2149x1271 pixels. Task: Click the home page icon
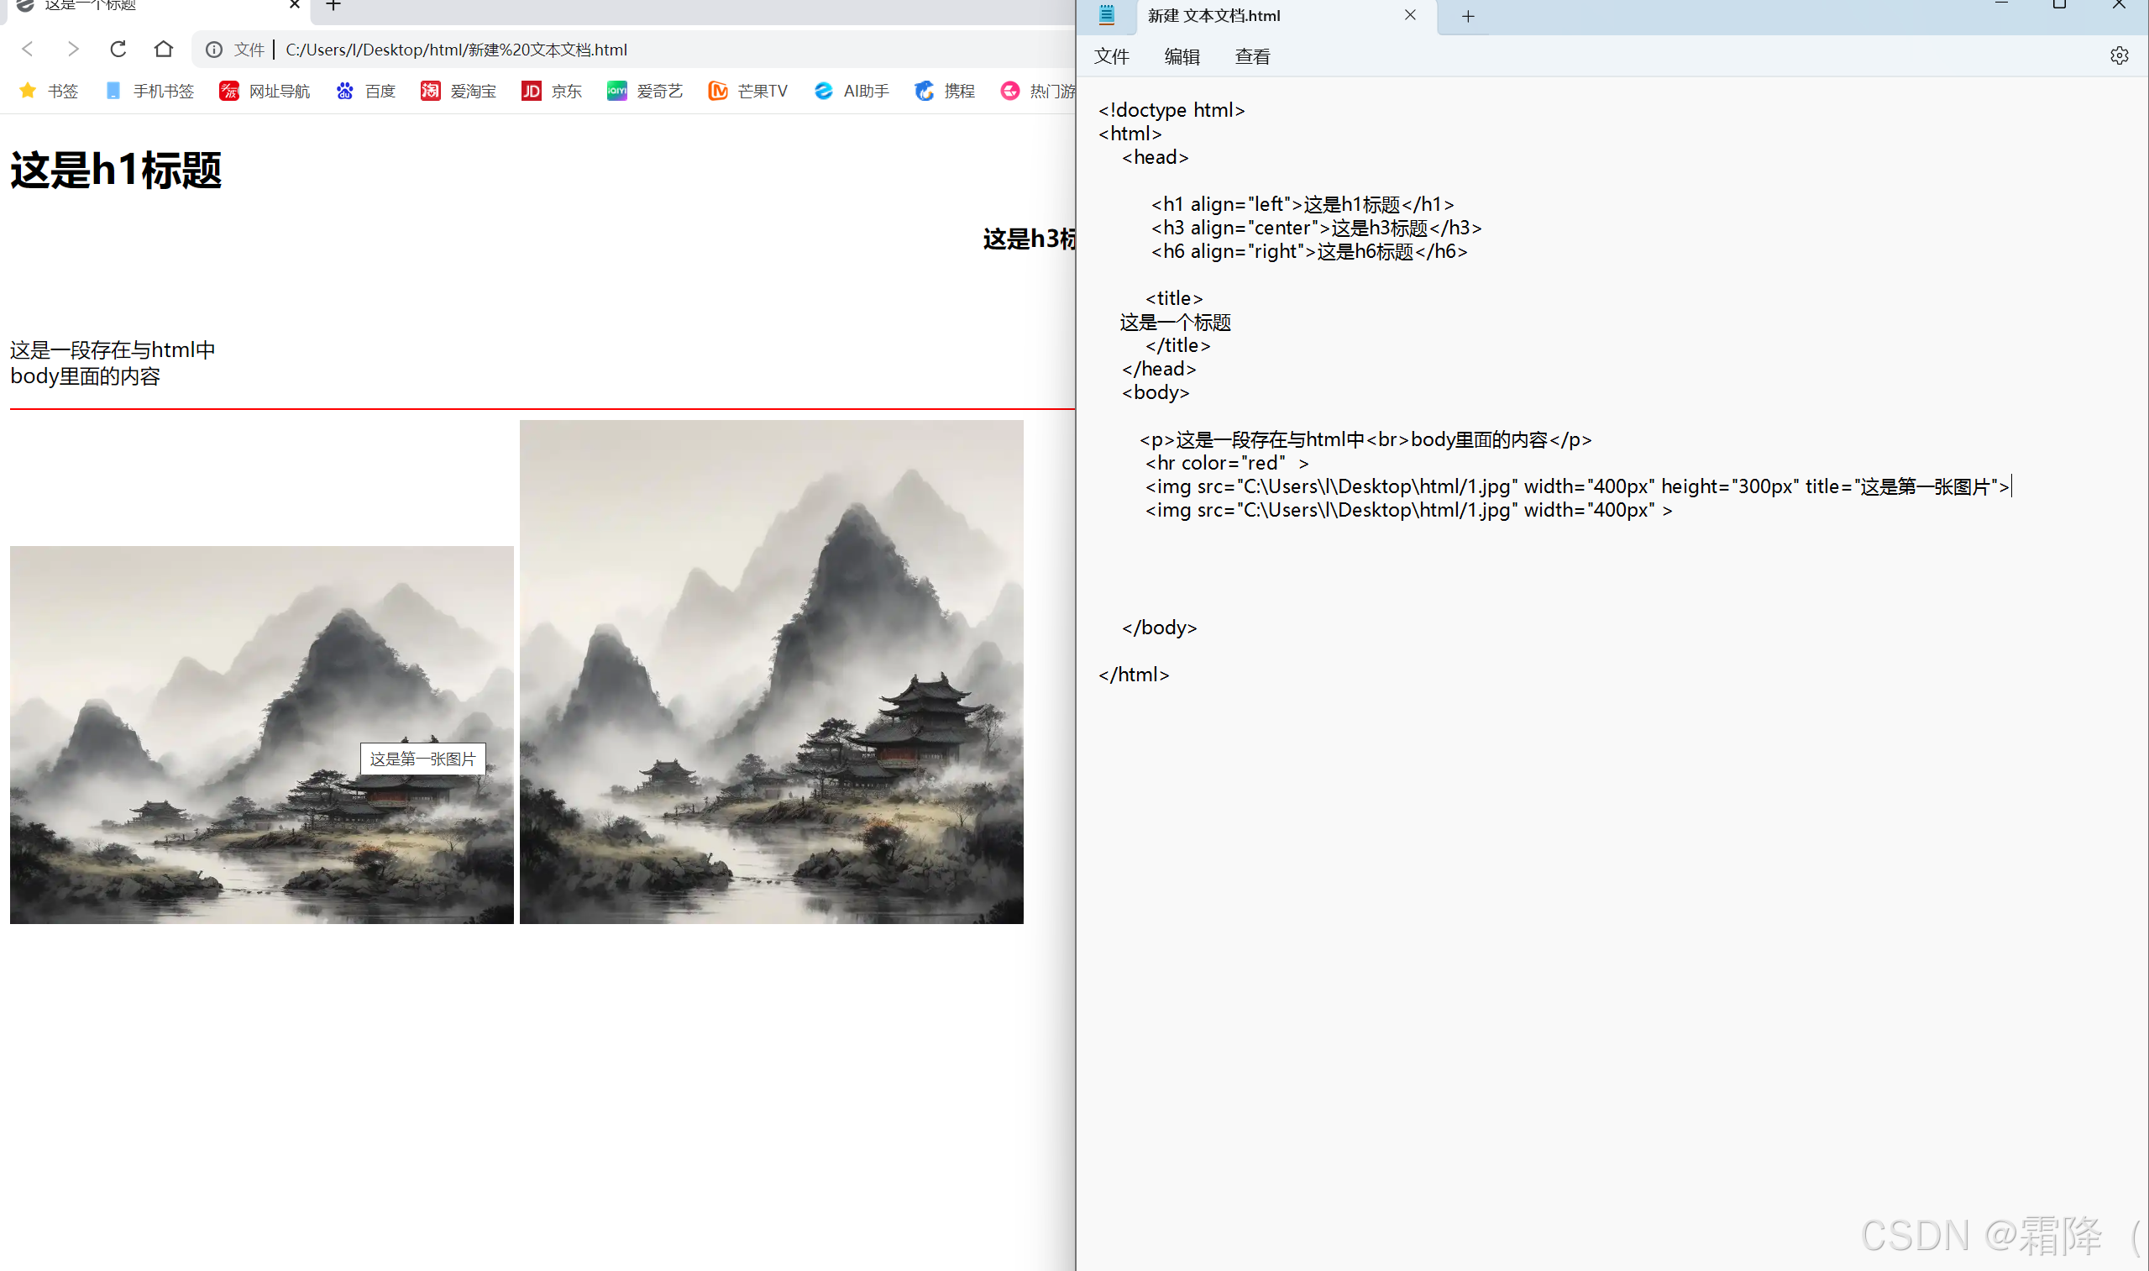point(164,49)
